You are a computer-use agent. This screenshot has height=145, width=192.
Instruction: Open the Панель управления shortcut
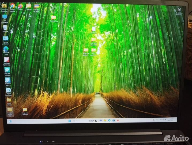pos(6,40)
